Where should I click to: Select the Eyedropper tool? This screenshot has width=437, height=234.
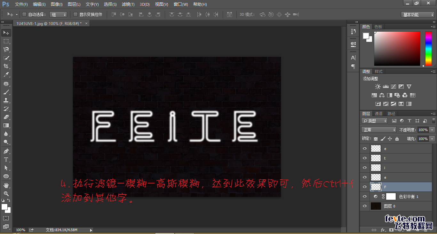pyautogui.click(x=6, y=75)
